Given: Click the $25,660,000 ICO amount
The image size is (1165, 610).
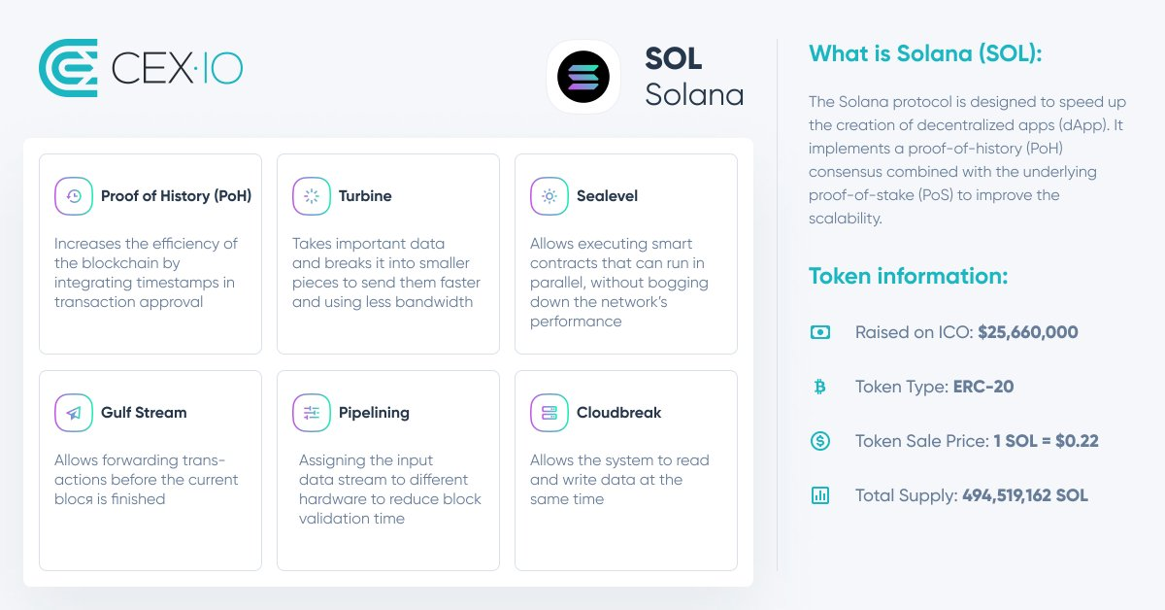Looking at the screenshot, I should pyautogui.click(x=1028, y=332).
